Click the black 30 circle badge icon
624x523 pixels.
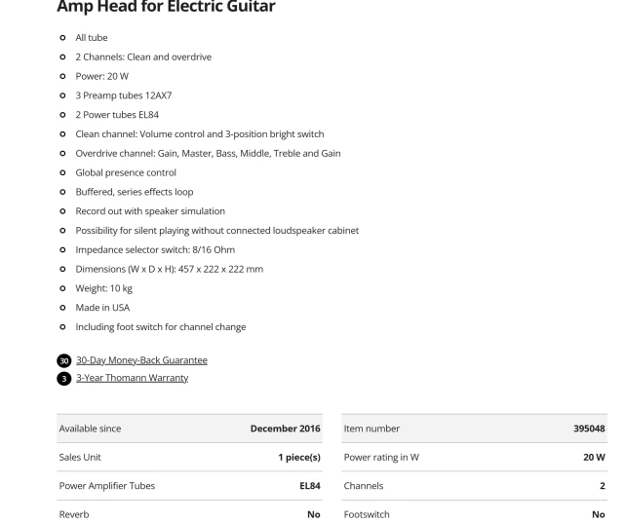point(64,361)
